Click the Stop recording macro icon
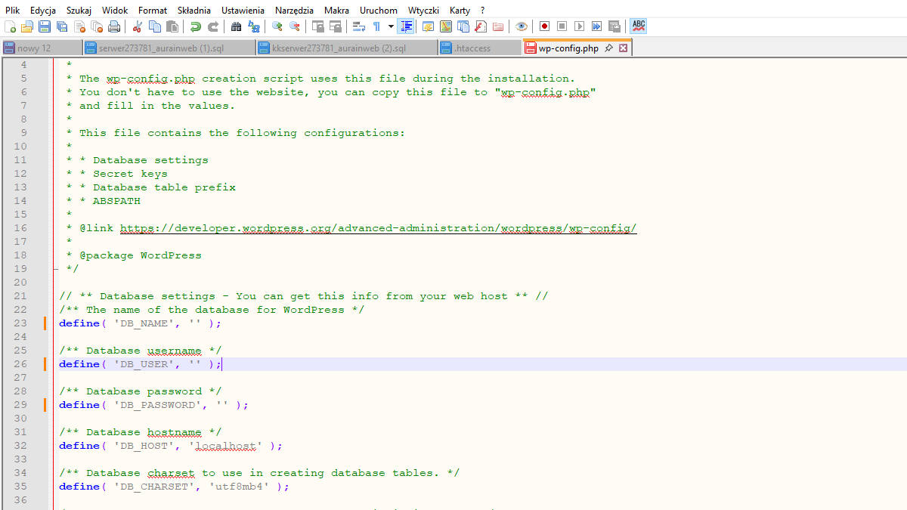907x510 pixels. (562, 26)
